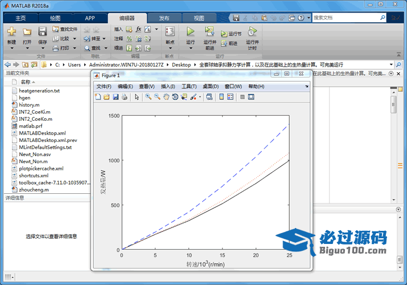Click the Advance button
The image size is (407, 285).
pos(229,43)
